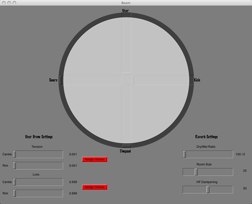Click the '100 / 0' Dry/Wet value
Screen dimensions: 252x204
click(240, 155)
